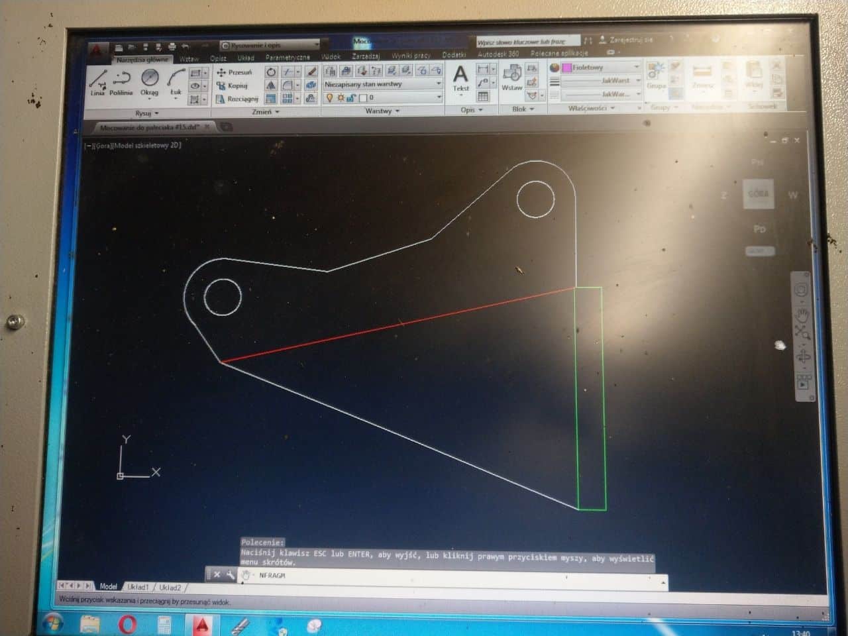
Task: Choose the Rozciągnij stretch tool
Action: tap(237, 99)
